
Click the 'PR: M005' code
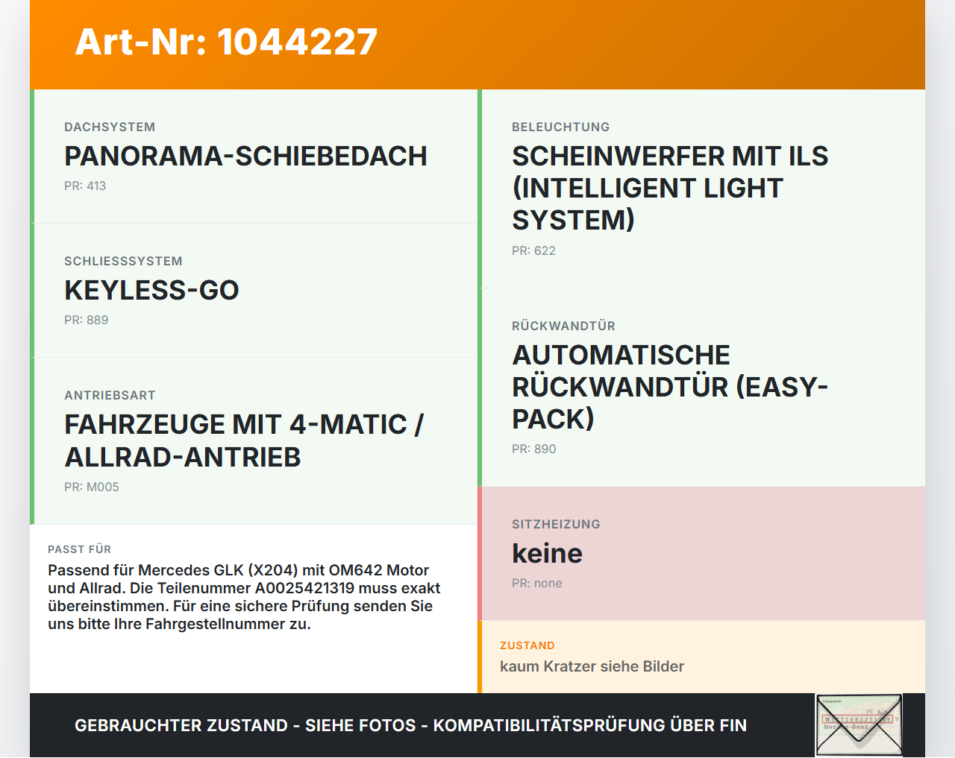92,487
